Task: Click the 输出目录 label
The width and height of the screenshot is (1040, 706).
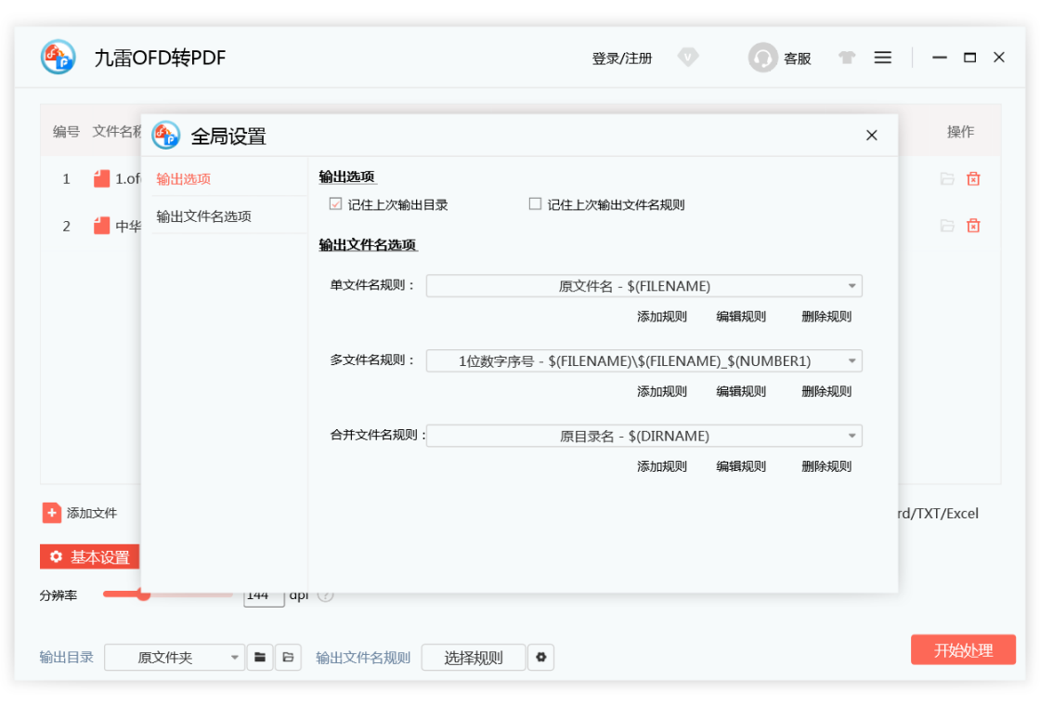Action: pos(66,657)
